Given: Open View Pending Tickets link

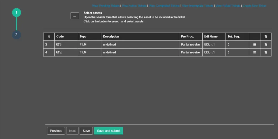Looking at the screenshot, I should (106, 6).
